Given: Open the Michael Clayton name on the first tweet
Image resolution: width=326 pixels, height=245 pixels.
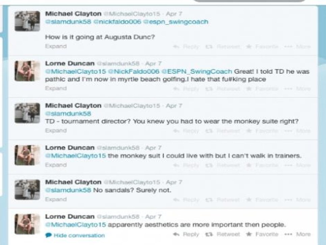Looking at the screenshot, I should [x=73, y=14].
